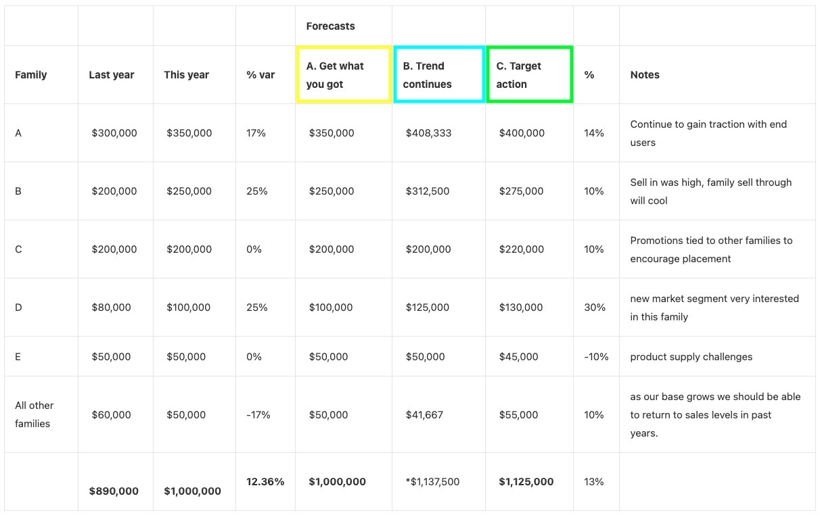Screen dimensions: 820x515
Task: Select the green-highlighted 'C. Target action' header
Action: (x=530, y=74)
